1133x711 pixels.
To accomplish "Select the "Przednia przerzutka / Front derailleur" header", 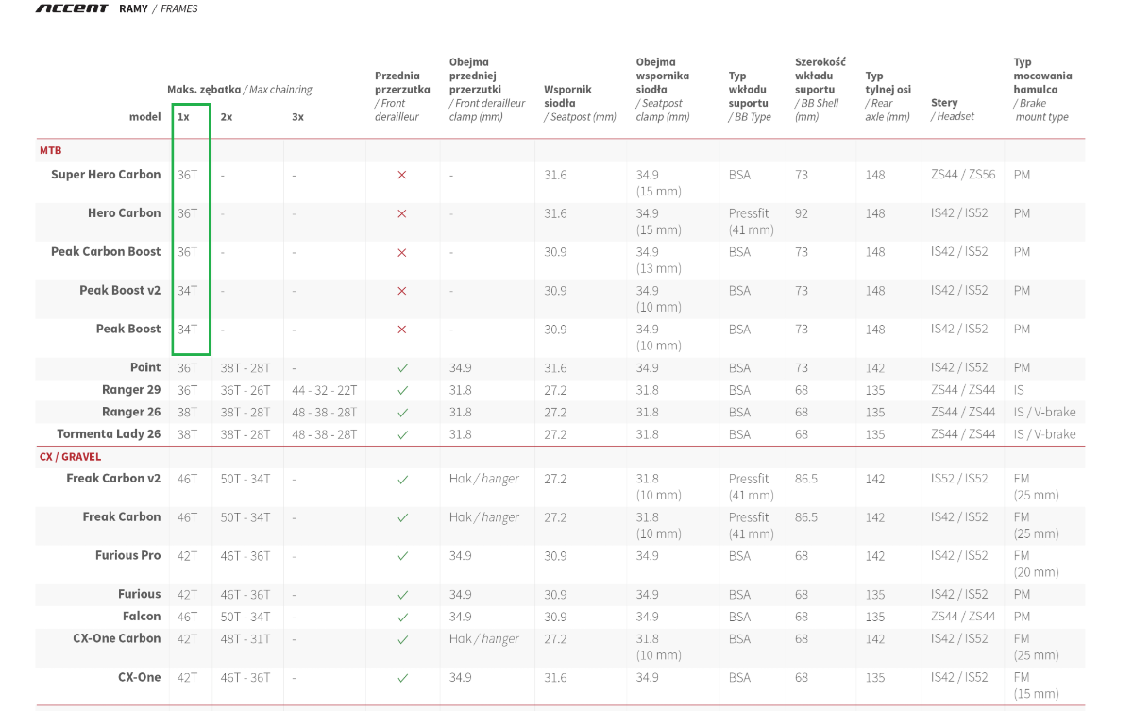I will (x=402, y=96).
